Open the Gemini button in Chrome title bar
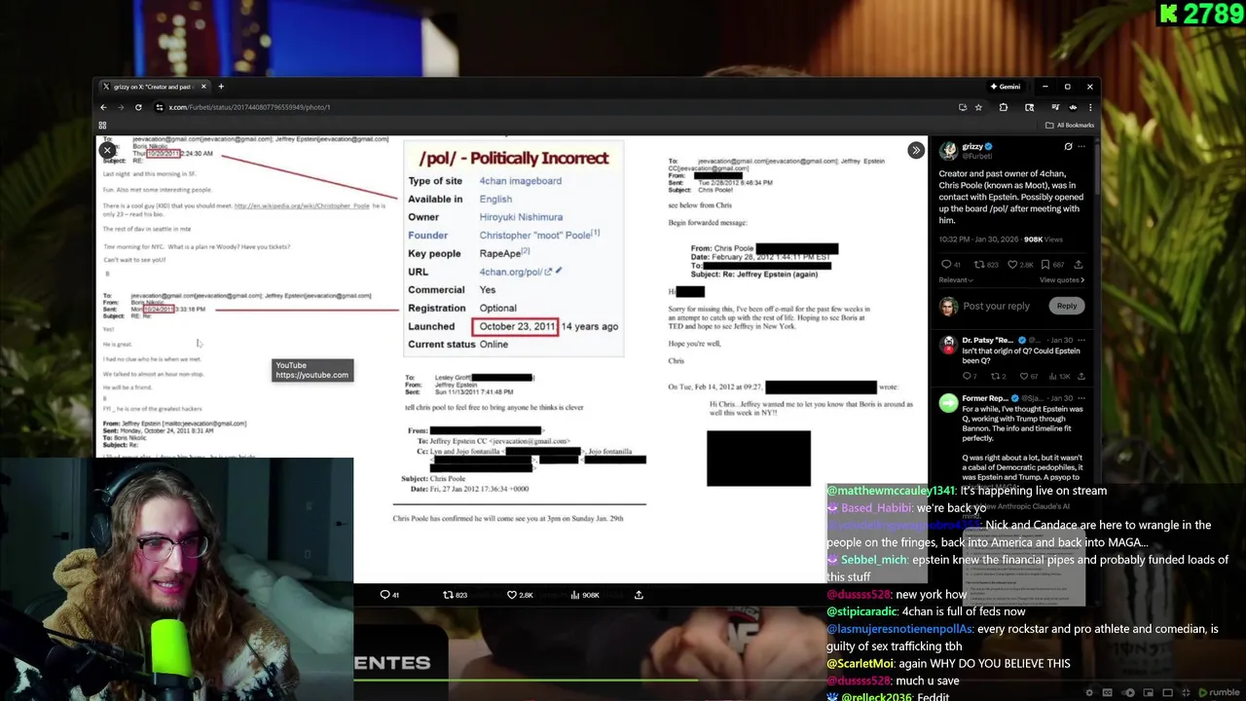This screenshot has height=701, width=1246. pos(1006,87)
